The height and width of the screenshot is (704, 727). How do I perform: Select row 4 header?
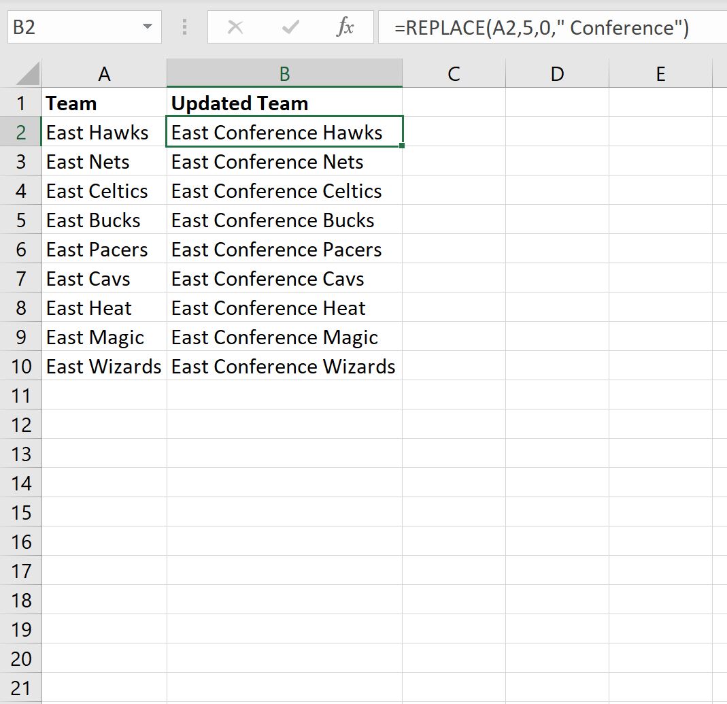click(x=21, y=190)
